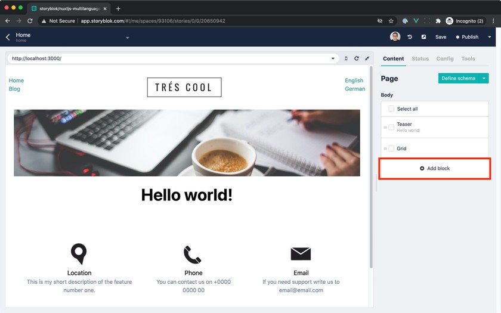Open the Blog nav link in the preview
The width and height of the screenshot is (501, 313).
tap(14, 89)
